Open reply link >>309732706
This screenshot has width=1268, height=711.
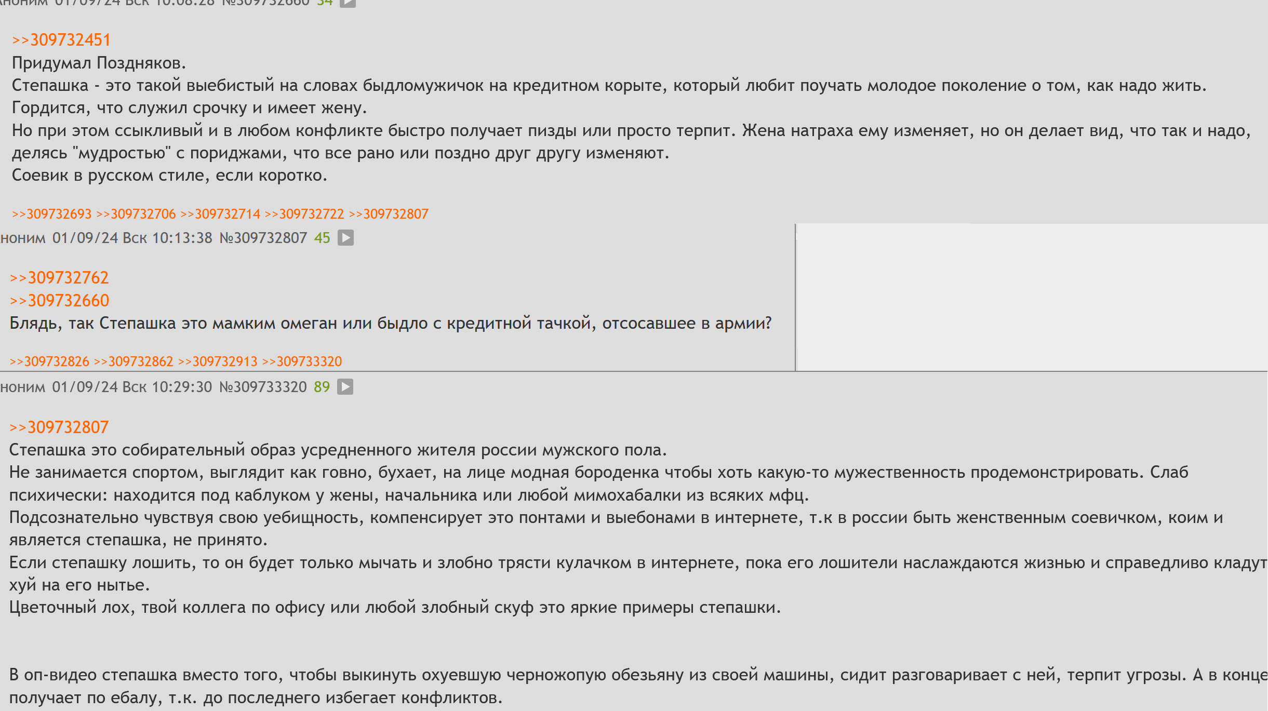pos(136,214)
